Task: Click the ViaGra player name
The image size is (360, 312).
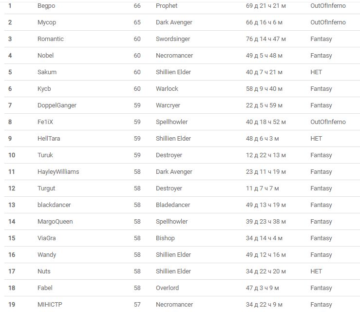Action: [47, 238]
